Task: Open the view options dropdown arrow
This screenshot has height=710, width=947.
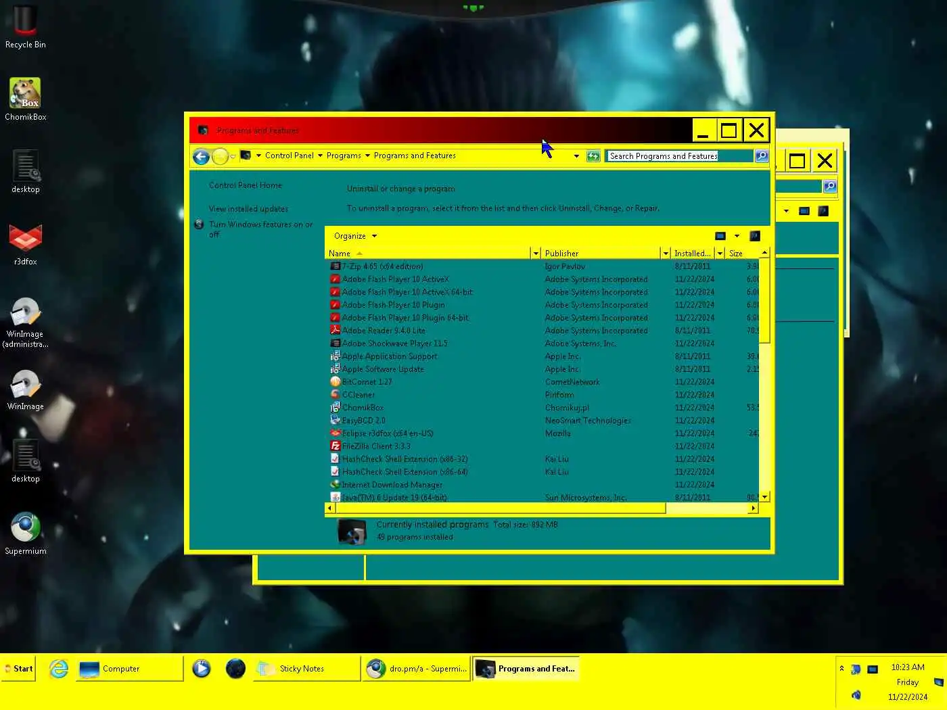Action: point(737,236)
